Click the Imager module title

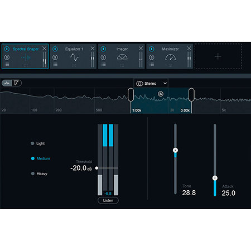click(122, 49)
